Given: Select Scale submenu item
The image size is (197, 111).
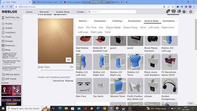Looking at the screenshot, I should pyautogui.click(x=108, y=32).
